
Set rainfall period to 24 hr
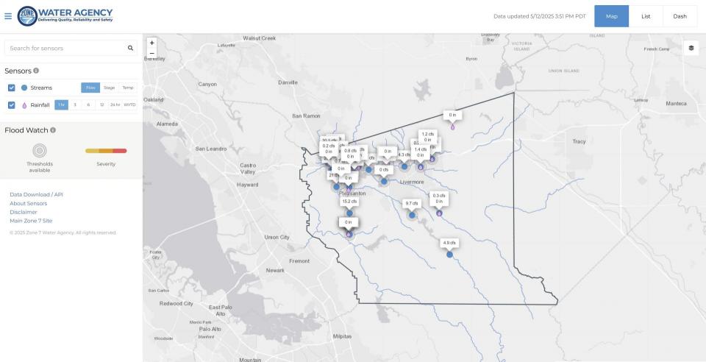115,105
